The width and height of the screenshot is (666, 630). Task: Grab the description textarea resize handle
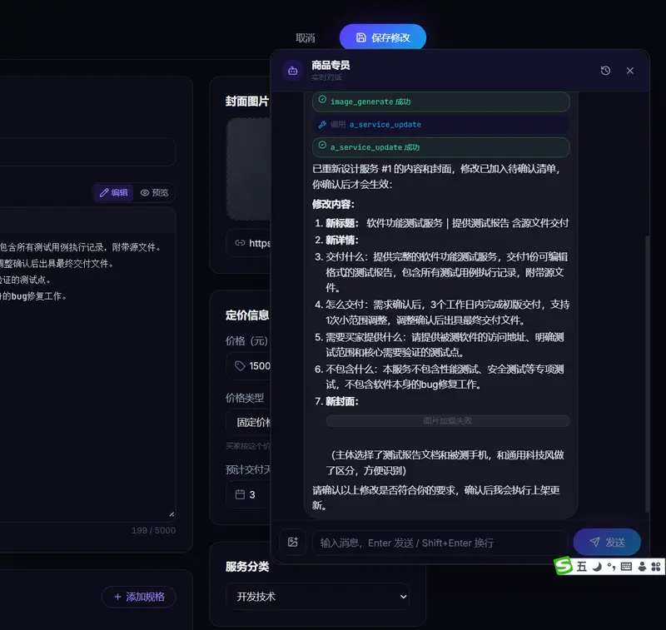pos(171,514)
